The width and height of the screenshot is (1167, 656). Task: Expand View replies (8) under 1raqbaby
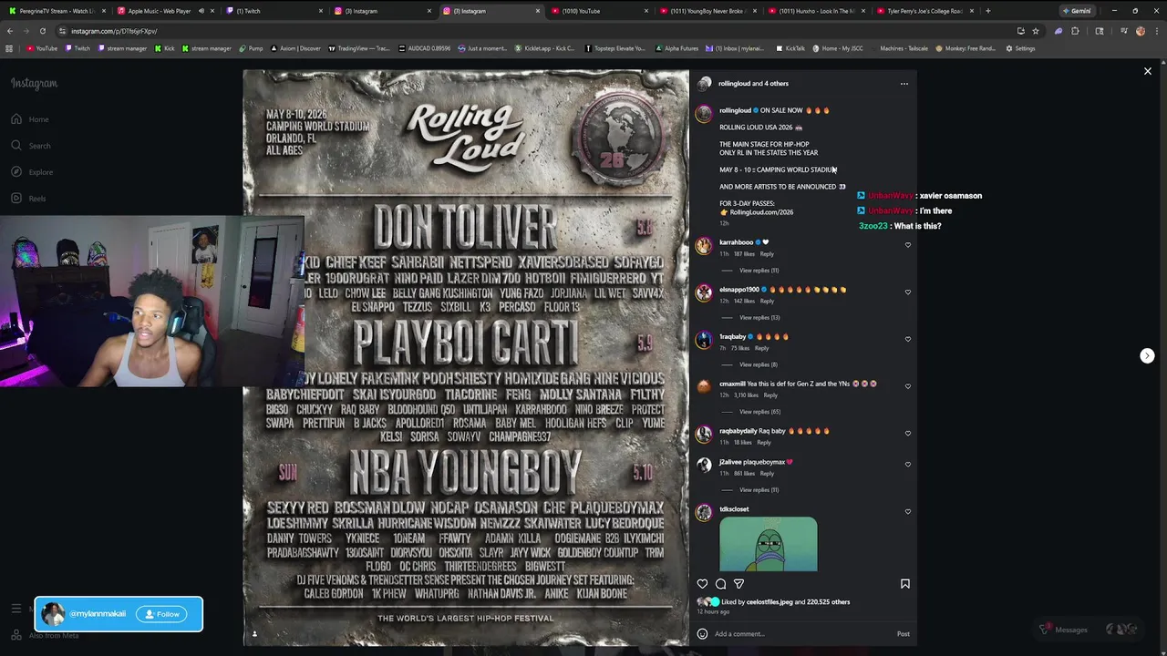tap(758, 364)
